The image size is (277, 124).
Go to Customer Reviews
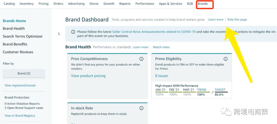click(18, 52)
